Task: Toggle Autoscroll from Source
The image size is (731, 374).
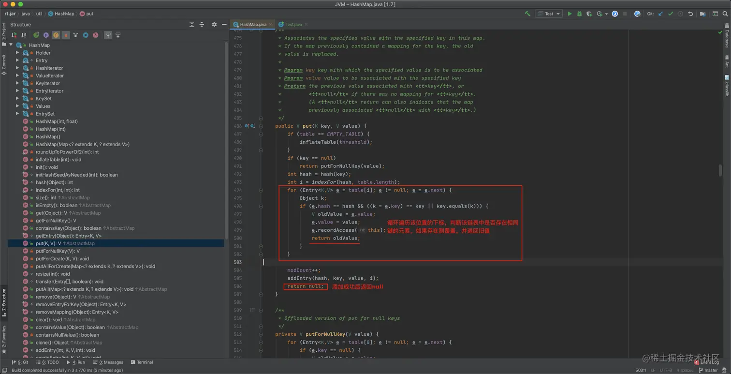Action: coord(117,35)
